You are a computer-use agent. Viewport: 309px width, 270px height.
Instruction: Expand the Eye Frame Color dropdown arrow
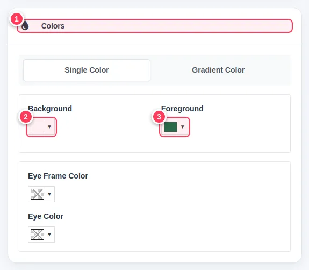tap(49, 194)
